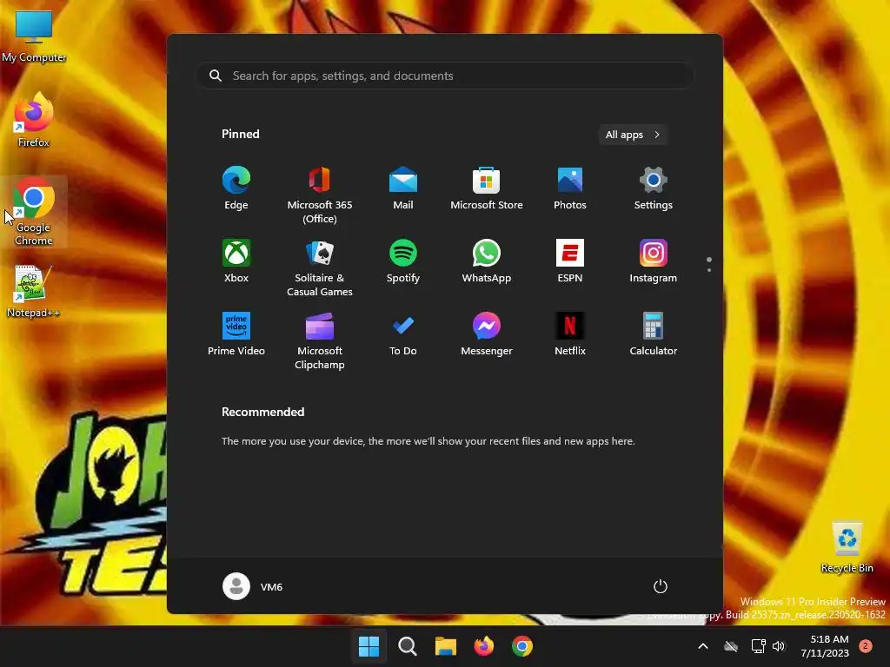Launch the Xbox app
The height and width of the screenshot is (667, 890).
point(236,261)
